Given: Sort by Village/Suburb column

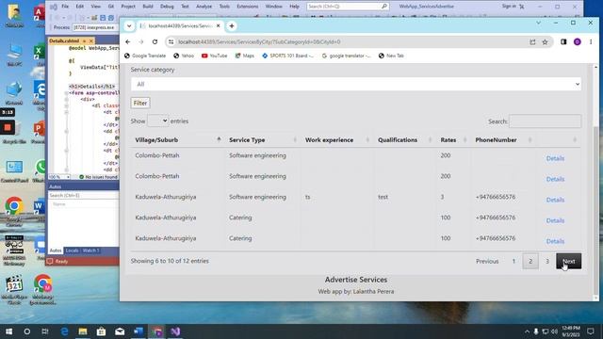Looking at the screenshot, I should 177,140.
